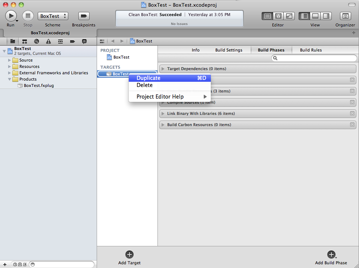The width and height of the screenshot is (359, 268).
Task: Open the Search navigator
Action: point(37,41)
